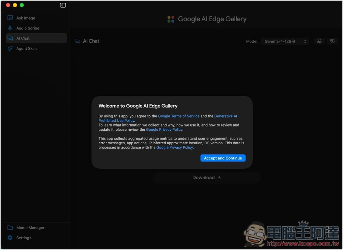Select Agent Skills in the sidebar

(36, 49)
